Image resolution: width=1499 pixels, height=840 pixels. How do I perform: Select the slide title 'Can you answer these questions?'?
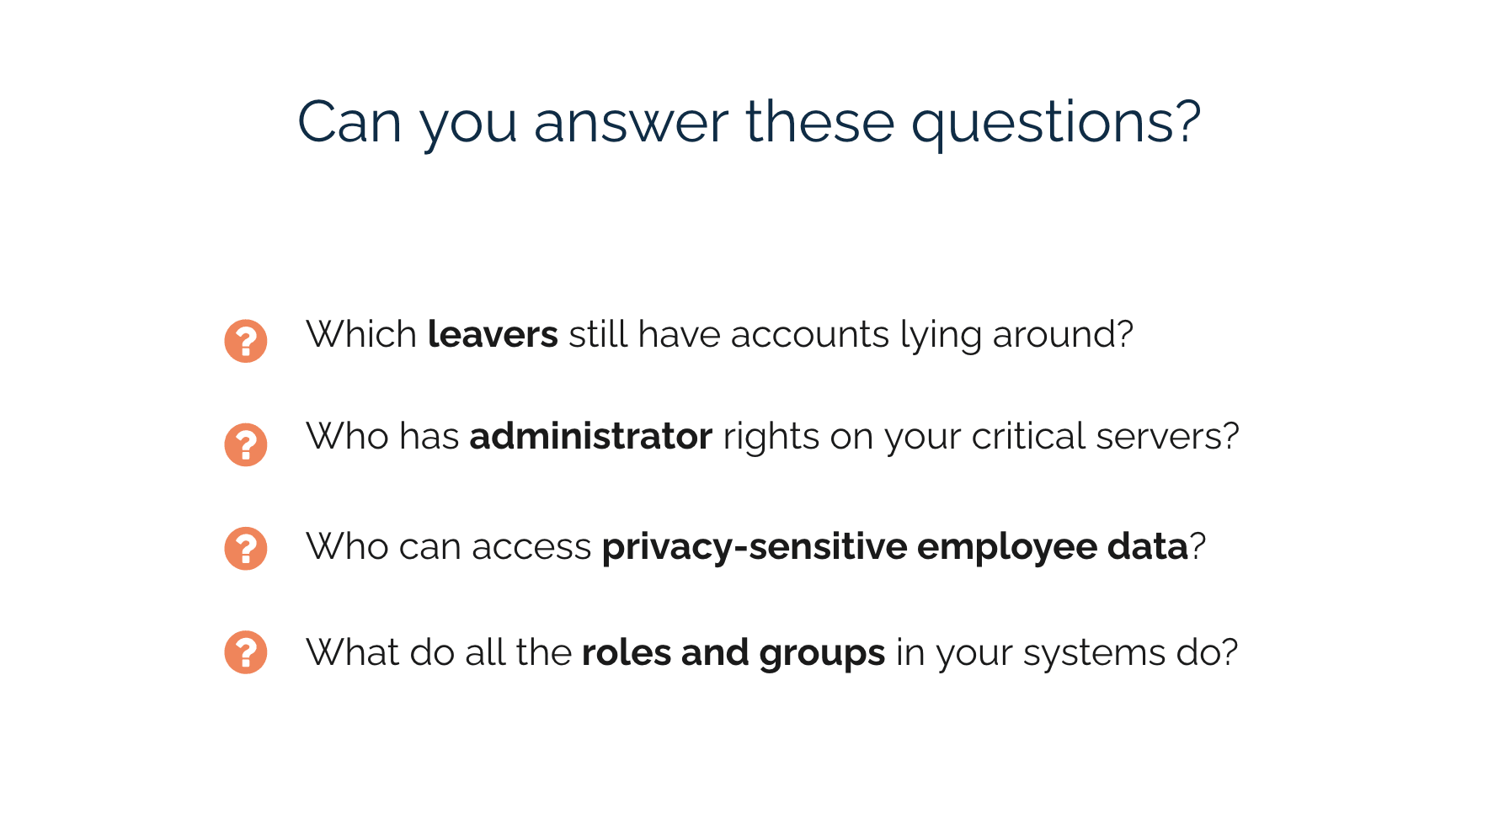click(749, 123)
